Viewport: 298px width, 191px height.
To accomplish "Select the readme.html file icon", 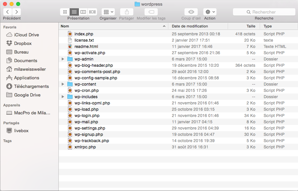I will pos(70,46).
